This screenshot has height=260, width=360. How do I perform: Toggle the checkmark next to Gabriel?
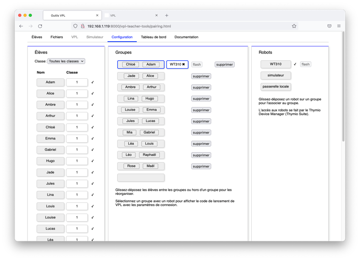coord(92,150)
